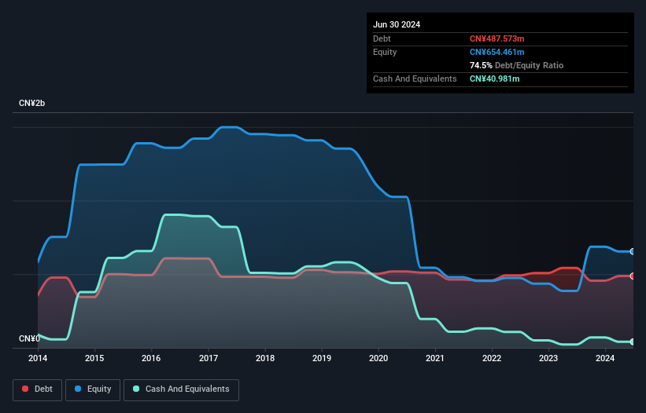
Task: Click the Debt row label in tooltip
Action: 382,38
